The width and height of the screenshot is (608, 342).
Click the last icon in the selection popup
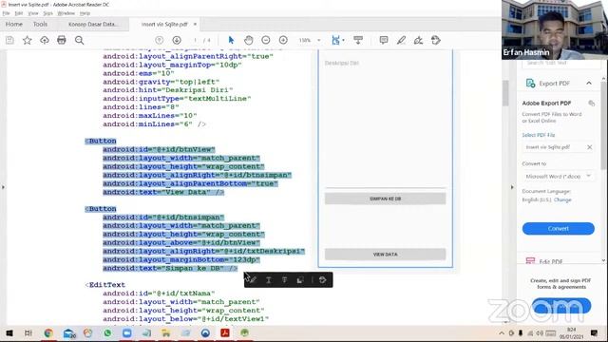pyautogui.click(x=323, y=279)
